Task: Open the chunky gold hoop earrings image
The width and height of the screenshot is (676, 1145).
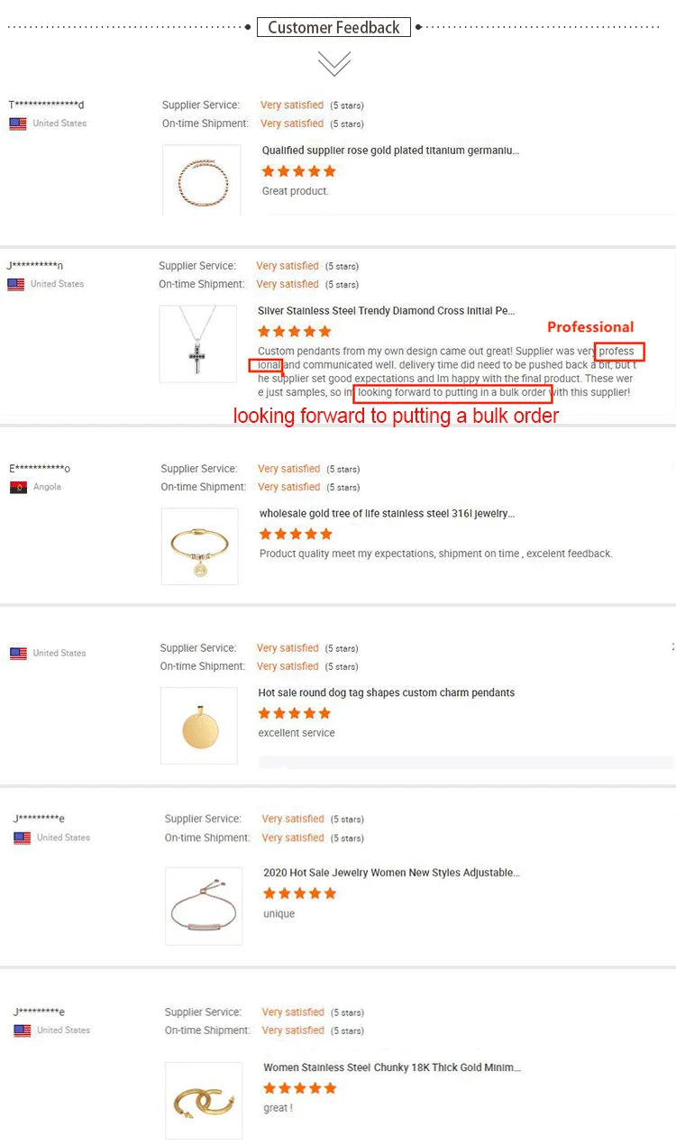Action: [204, 1100]
